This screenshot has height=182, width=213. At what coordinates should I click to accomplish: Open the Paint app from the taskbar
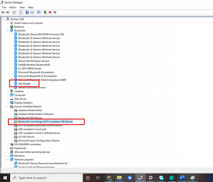click(193, 178)
